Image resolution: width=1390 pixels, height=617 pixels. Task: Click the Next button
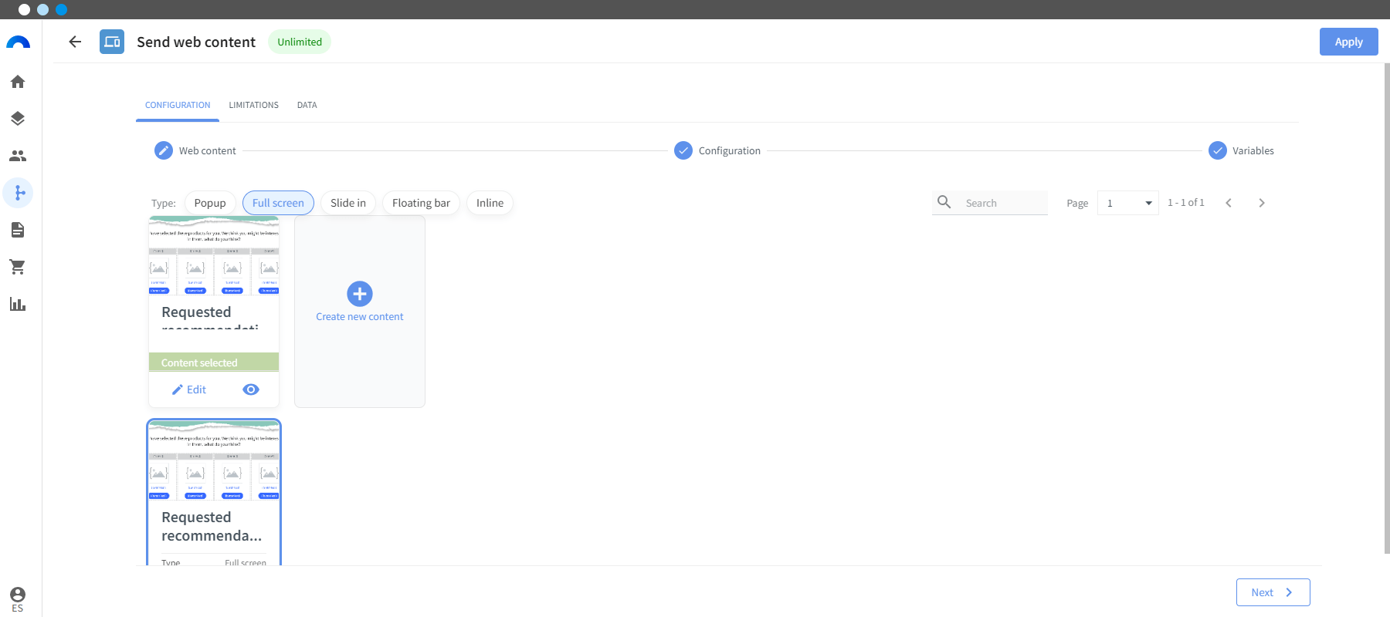(x=1273, y=592)
